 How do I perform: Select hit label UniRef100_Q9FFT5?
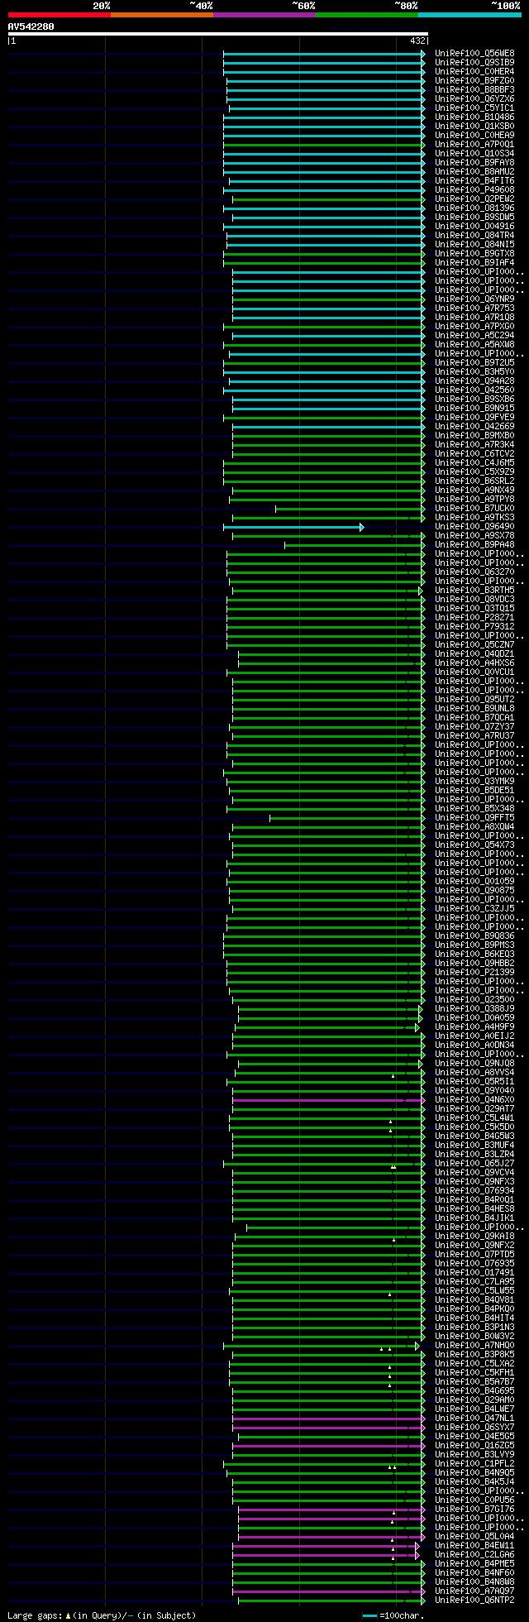point(474,818)
